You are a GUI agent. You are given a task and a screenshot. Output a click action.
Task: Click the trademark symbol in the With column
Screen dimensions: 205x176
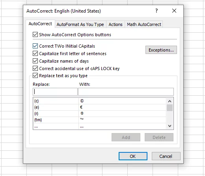(82, 119)
